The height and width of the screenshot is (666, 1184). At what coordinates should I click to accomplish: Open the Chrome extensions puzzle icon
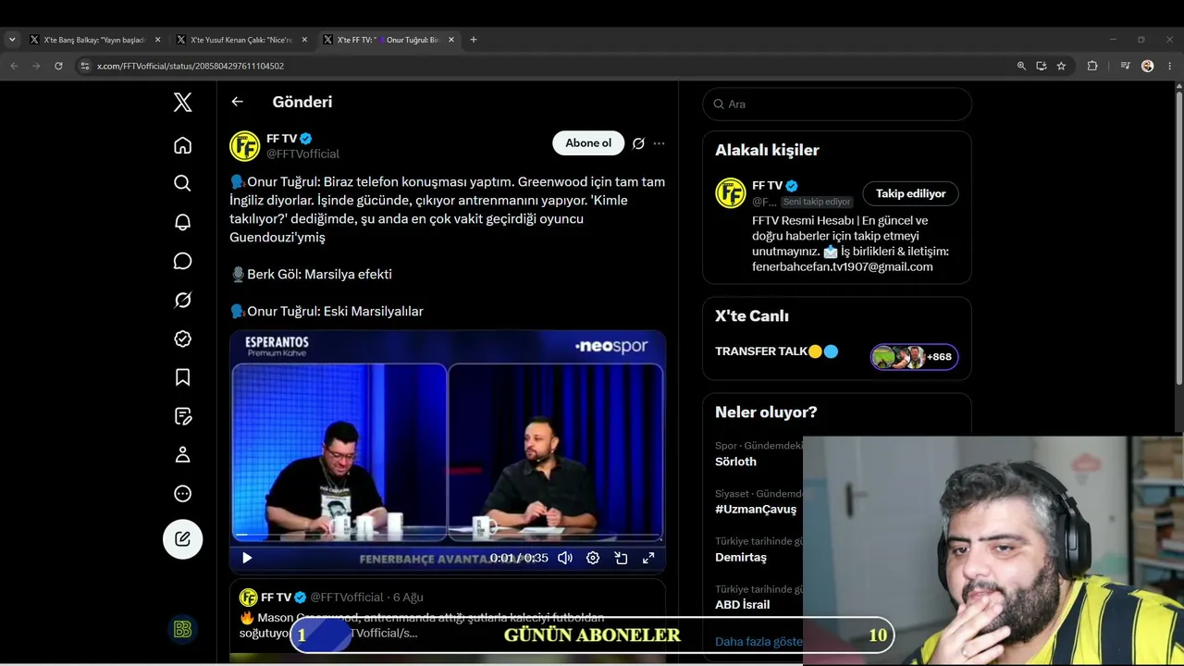pyautogui.click(x=1092, y=66)
